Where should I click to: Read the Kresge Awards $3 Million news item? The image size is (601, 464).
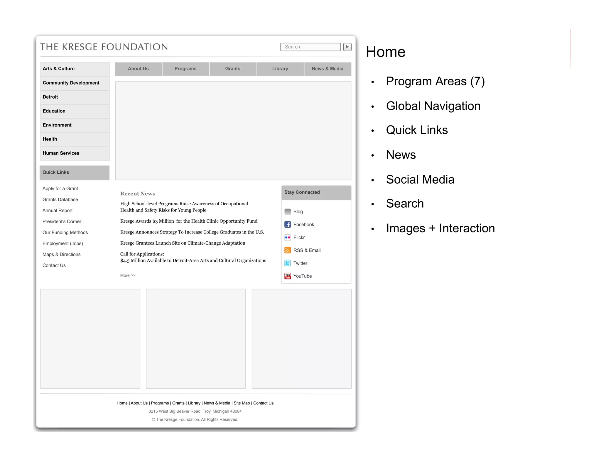click(189, 221)
